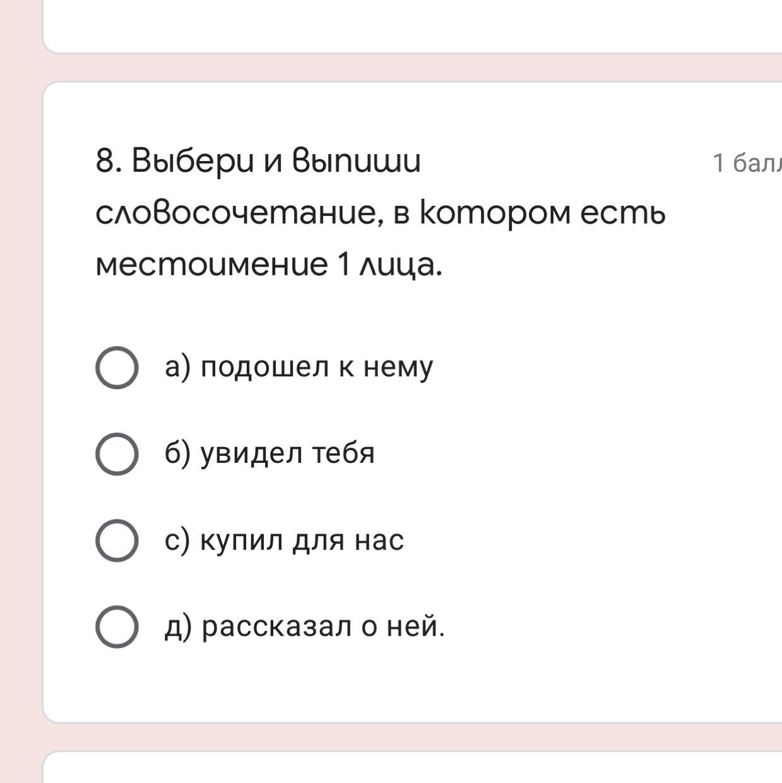Click the answer text «а) подошел к нему»
782x783 pixels.
click(299, 367)
